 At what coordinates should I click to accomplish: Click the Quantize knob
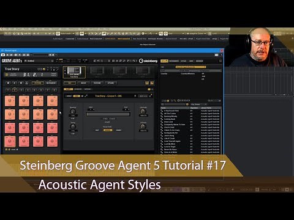point(73,111)
